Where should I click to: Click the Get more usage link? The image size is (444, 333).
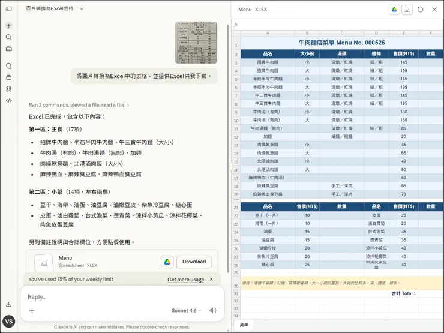[x=186, y=280]
